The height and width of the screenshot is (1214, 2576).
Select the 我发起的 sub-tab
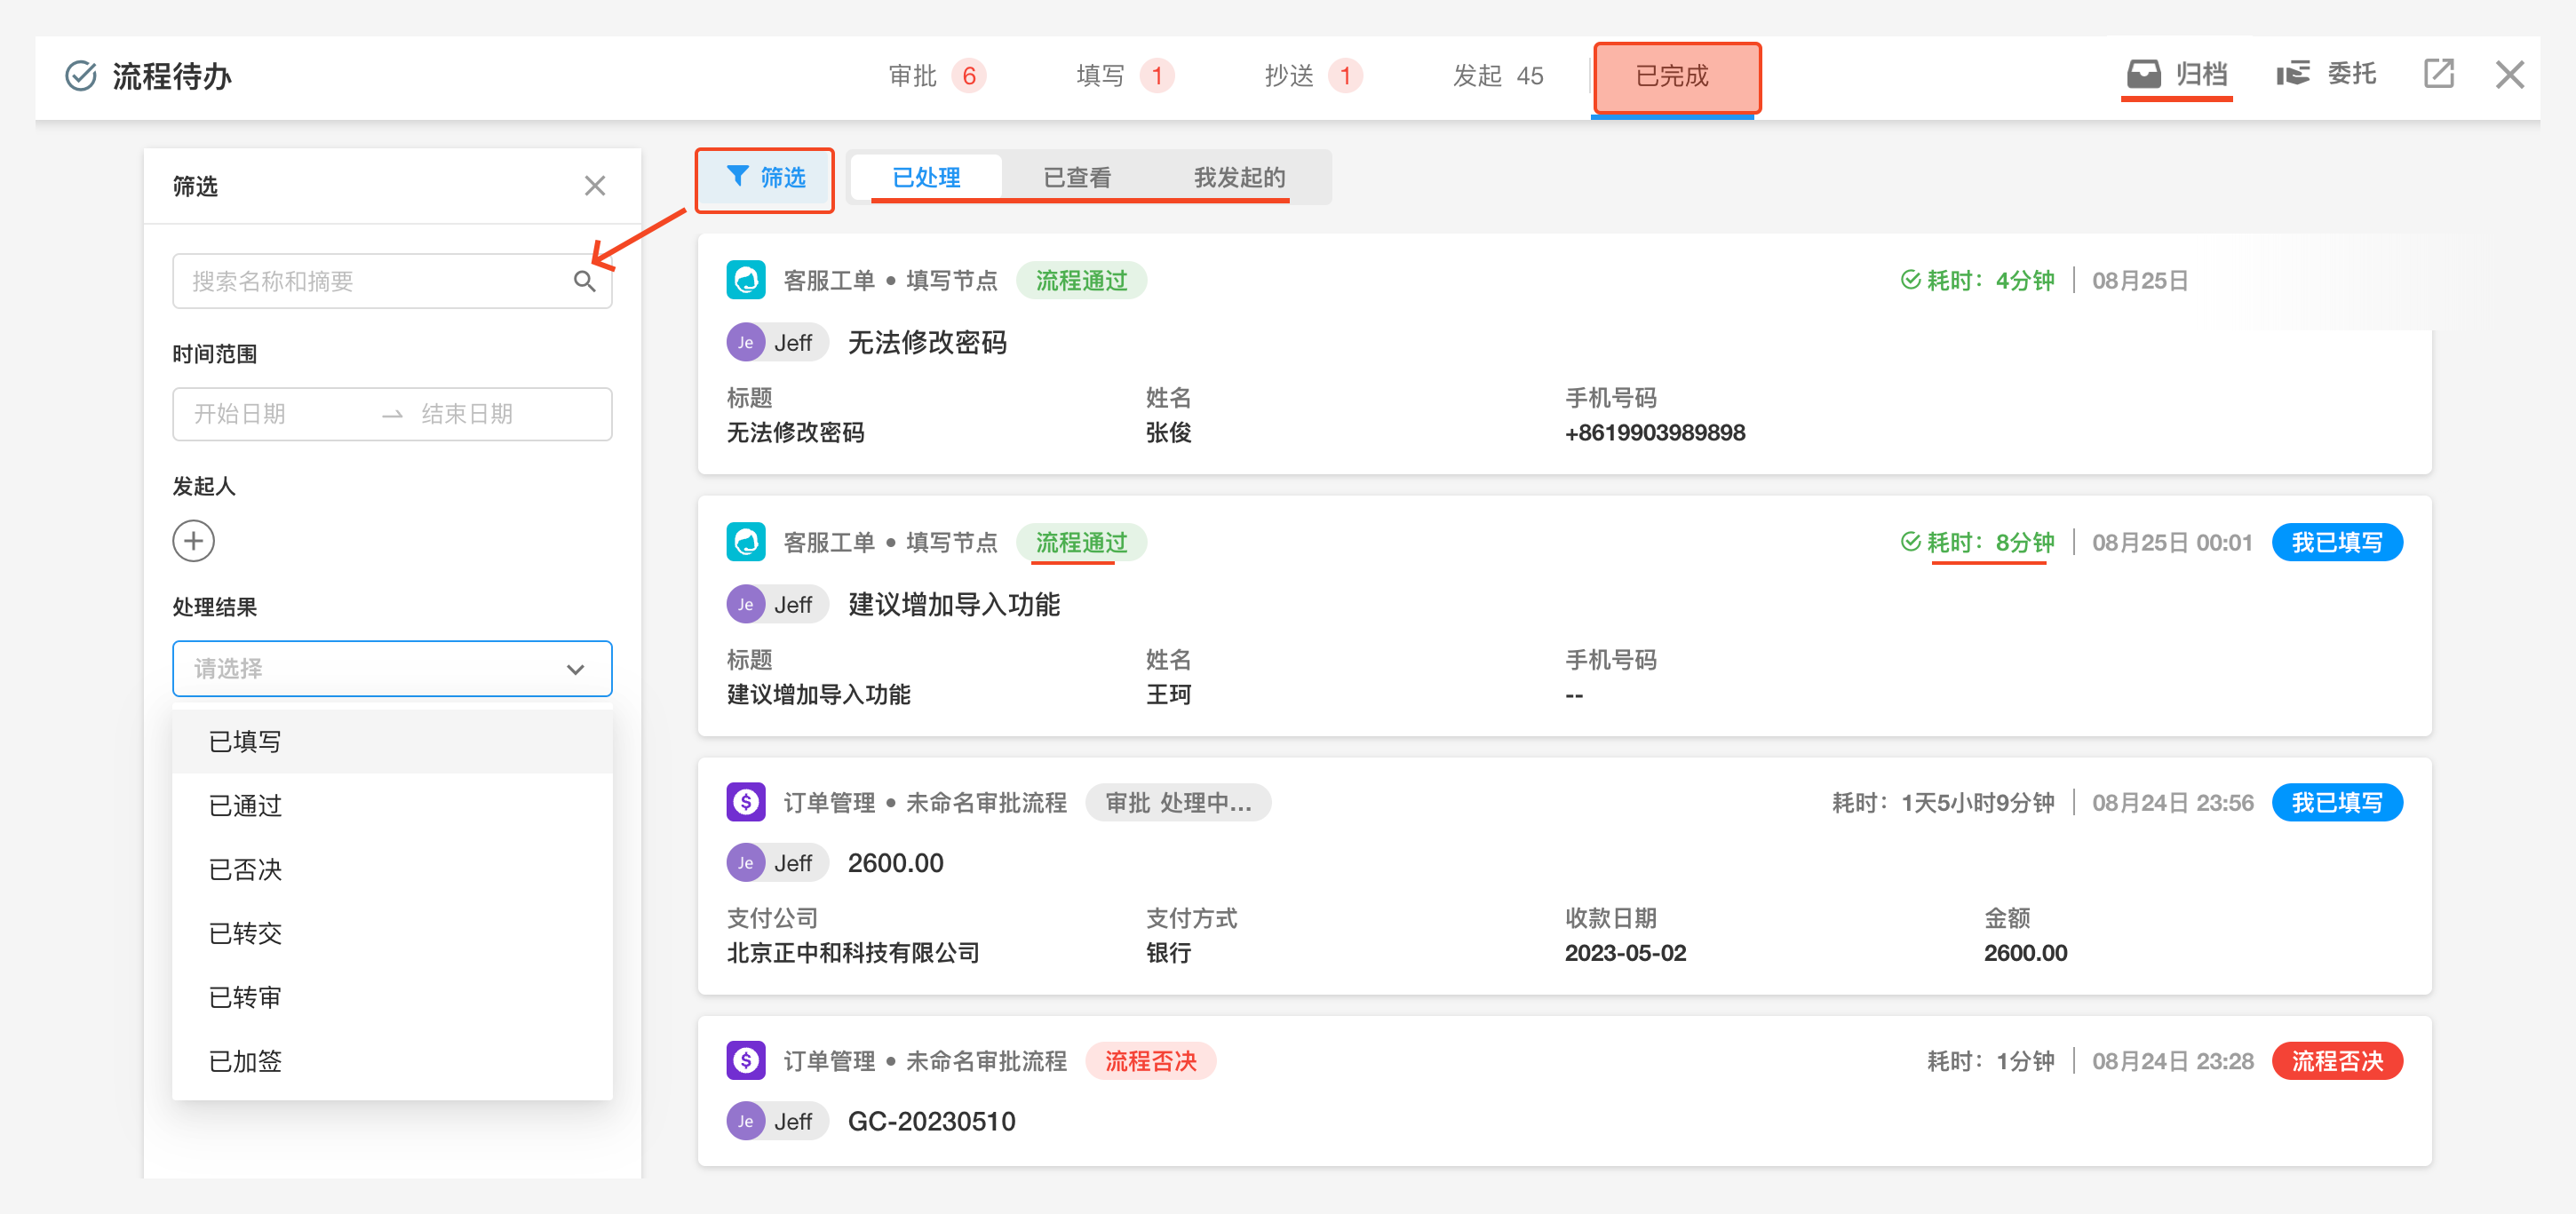pyautogui.click(x=1239, y=178)
